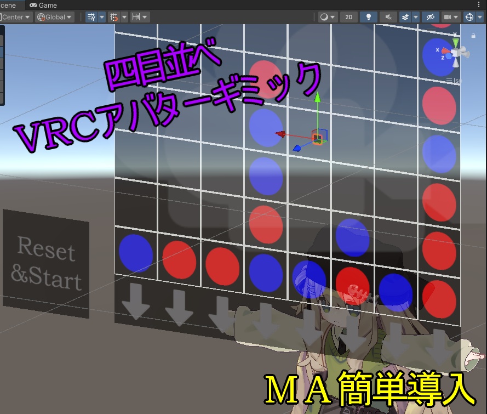Open the effects options dropdown arrow
Image resolution: width=487 pixels, height=414 pixels.
416,17
